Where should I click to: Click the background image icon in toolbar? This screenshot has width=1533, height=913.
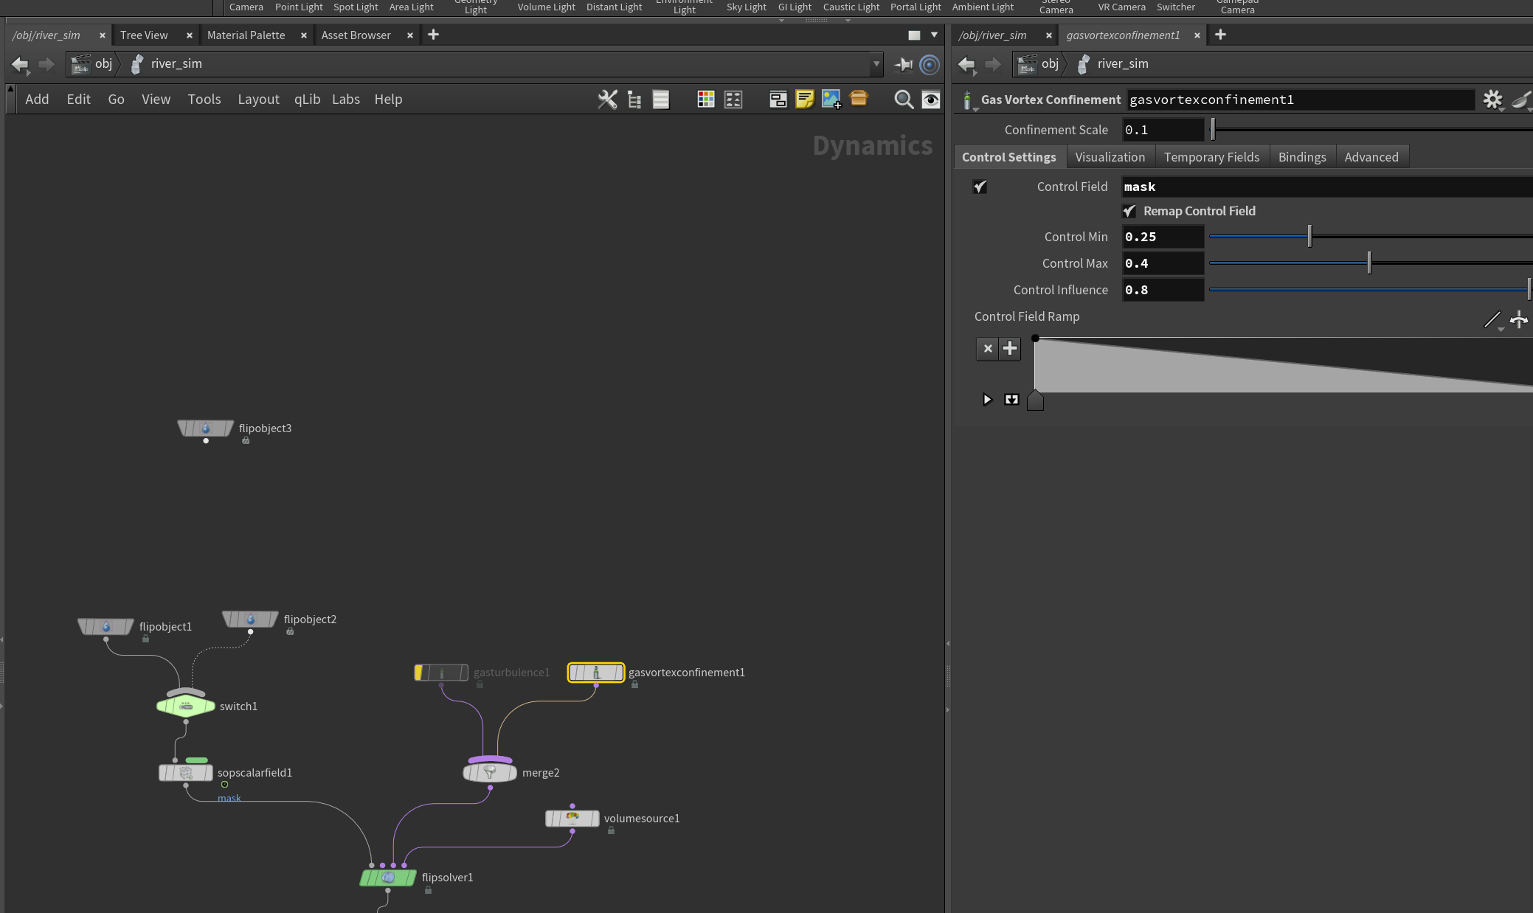(831, 100)
